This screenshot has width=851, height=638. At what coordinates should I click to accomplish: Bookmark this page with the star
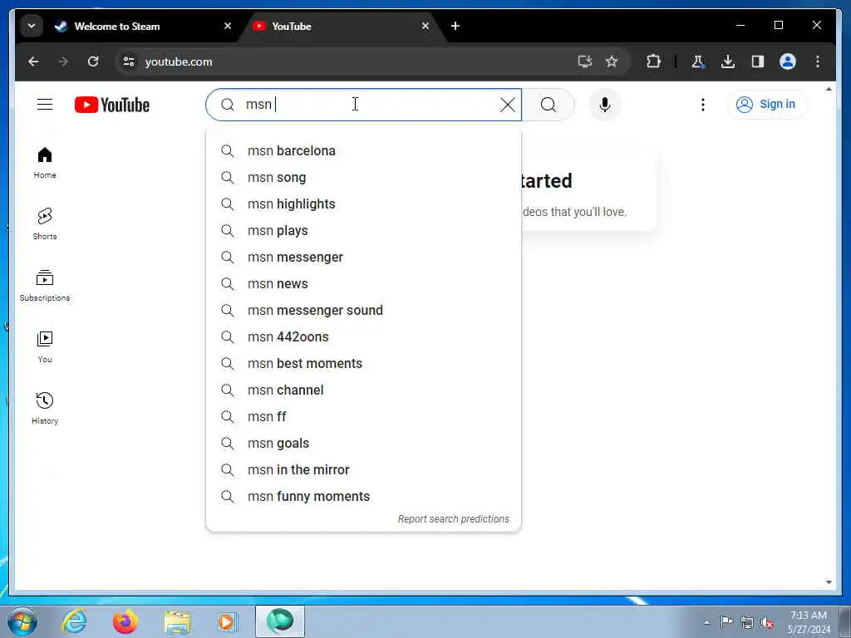click(612, 61)
